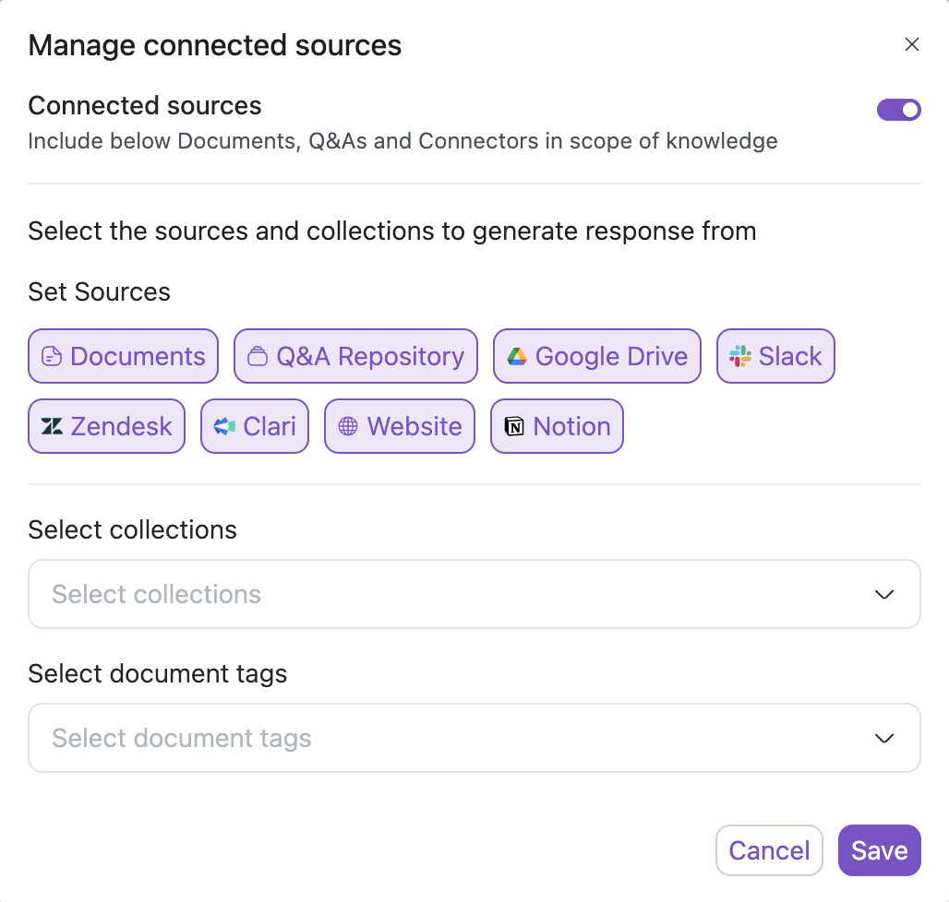Viewport: 949px width, 902px height.
Task: Toggle the Google Drive source label
Action: coord(611,357)
